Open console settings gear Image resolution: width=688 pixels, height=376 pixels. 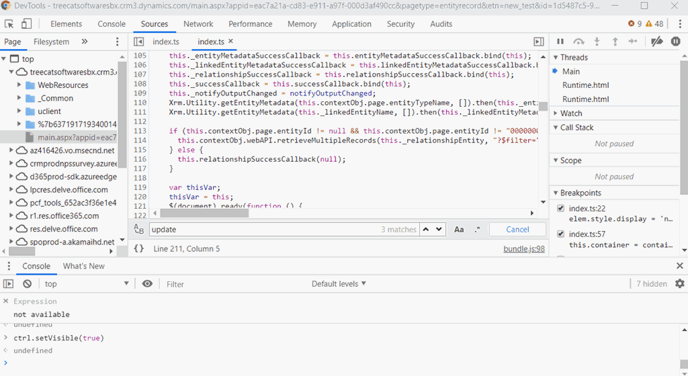point(680,283)
